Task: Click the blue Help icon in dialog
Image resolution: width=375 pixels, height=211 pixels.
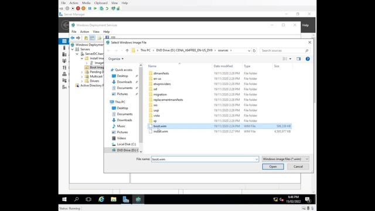Action: tap(308, 59)
